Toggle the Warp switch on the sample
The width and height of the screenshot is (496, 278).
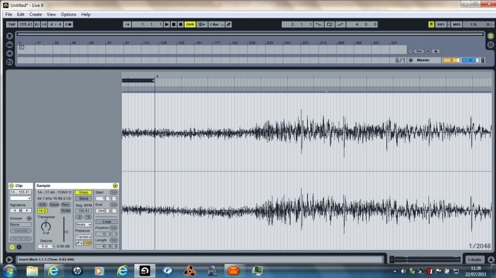tap(83, 192)
